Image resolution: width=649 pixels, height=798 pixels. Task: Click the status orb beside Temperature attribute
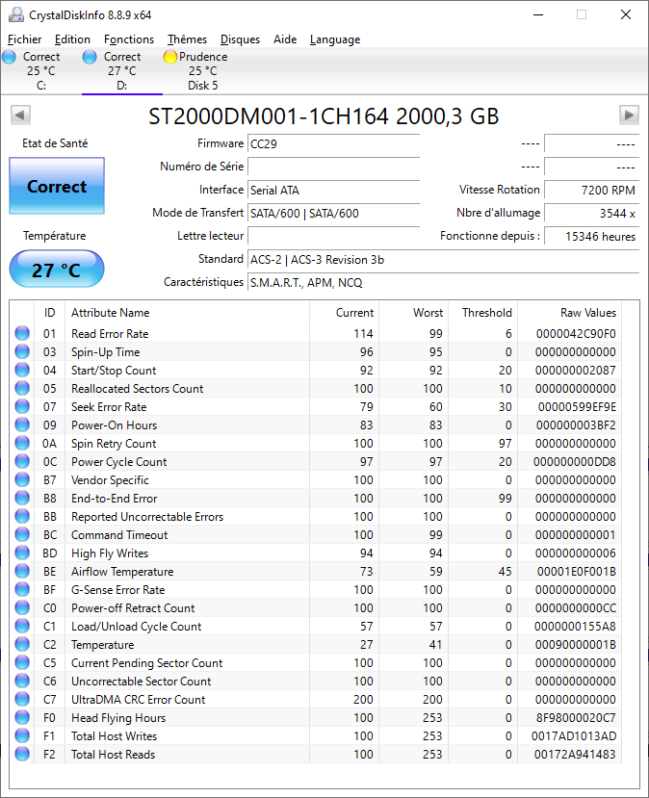pyautogui.click(x=21, y=645)
